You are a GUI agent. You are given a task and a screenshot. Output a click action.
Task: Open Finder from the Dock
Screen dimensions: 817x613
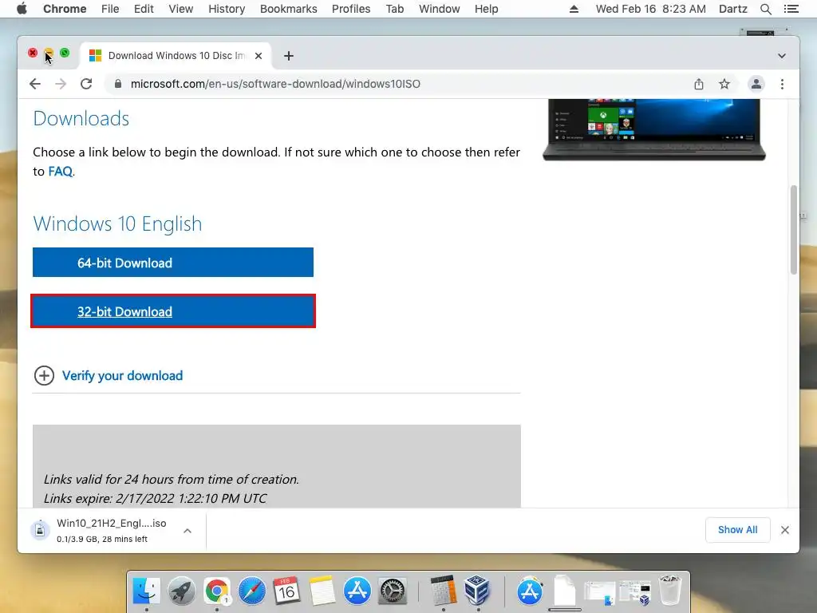[147, 591]
